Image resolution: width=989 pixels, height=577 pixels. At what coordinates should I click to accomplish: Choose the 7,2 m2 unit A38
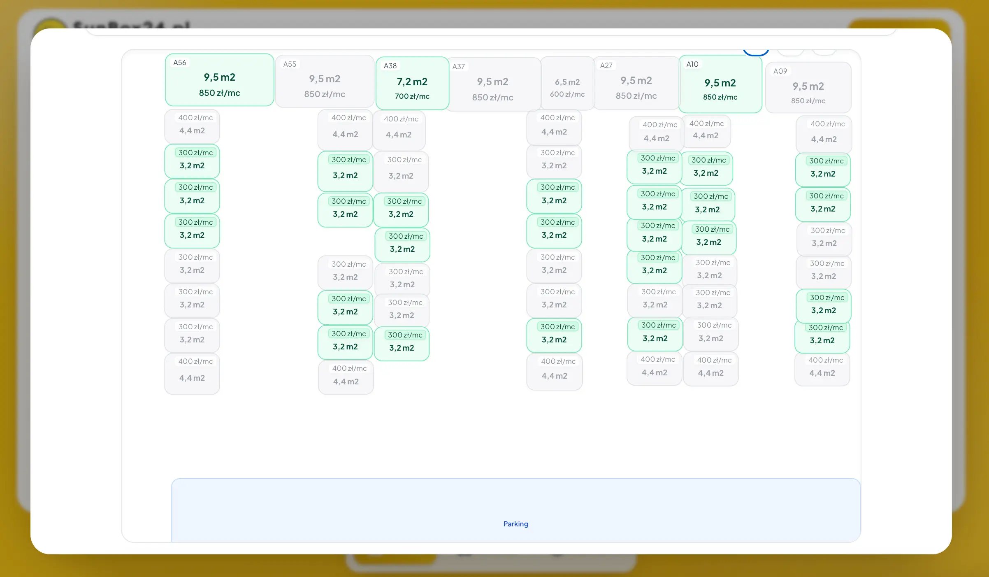coord(412,84)
